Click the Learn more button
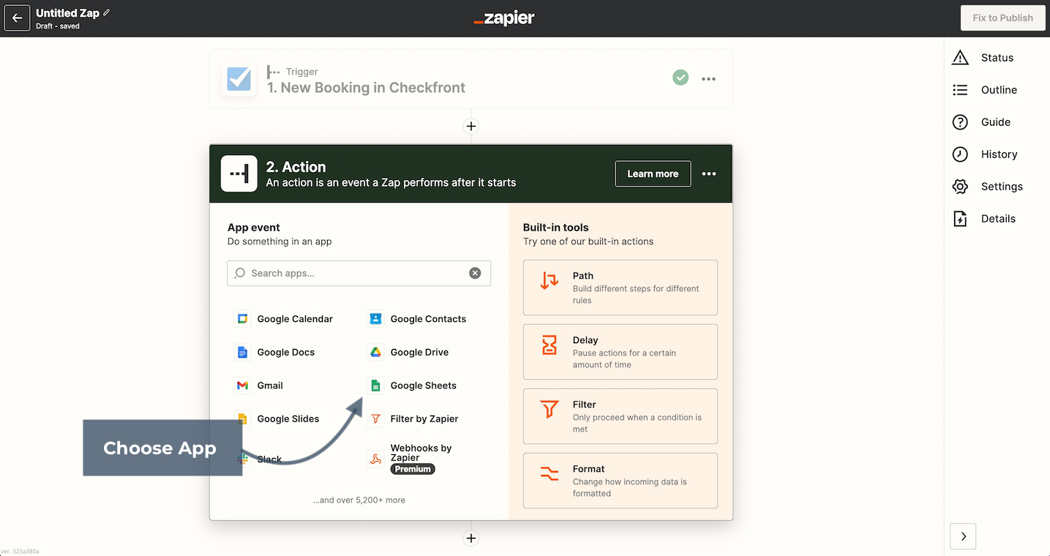The height and width of the screenshot is (556, 1050). 653,174
